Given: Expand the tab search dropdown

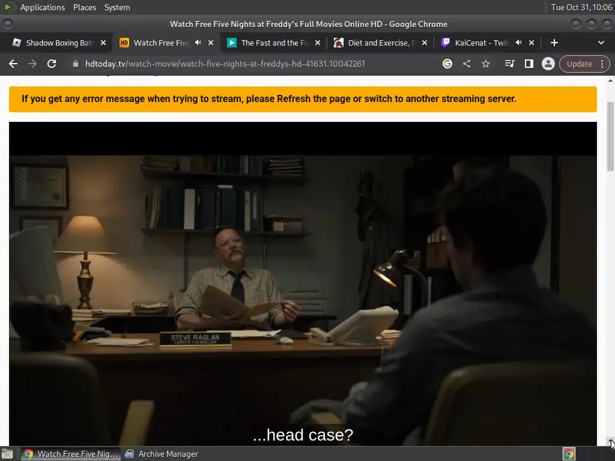Looking at the screenshot, I should point(601,43).
